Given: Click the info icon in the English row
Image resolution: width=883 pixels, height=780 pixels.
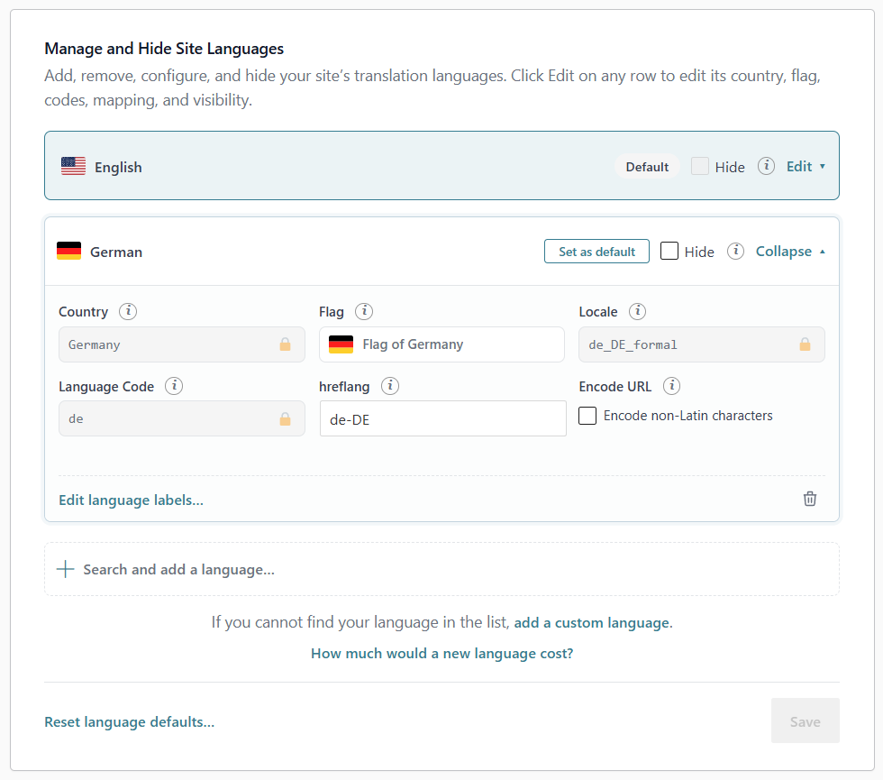Looking at the screenshot, I should [766, 166].
